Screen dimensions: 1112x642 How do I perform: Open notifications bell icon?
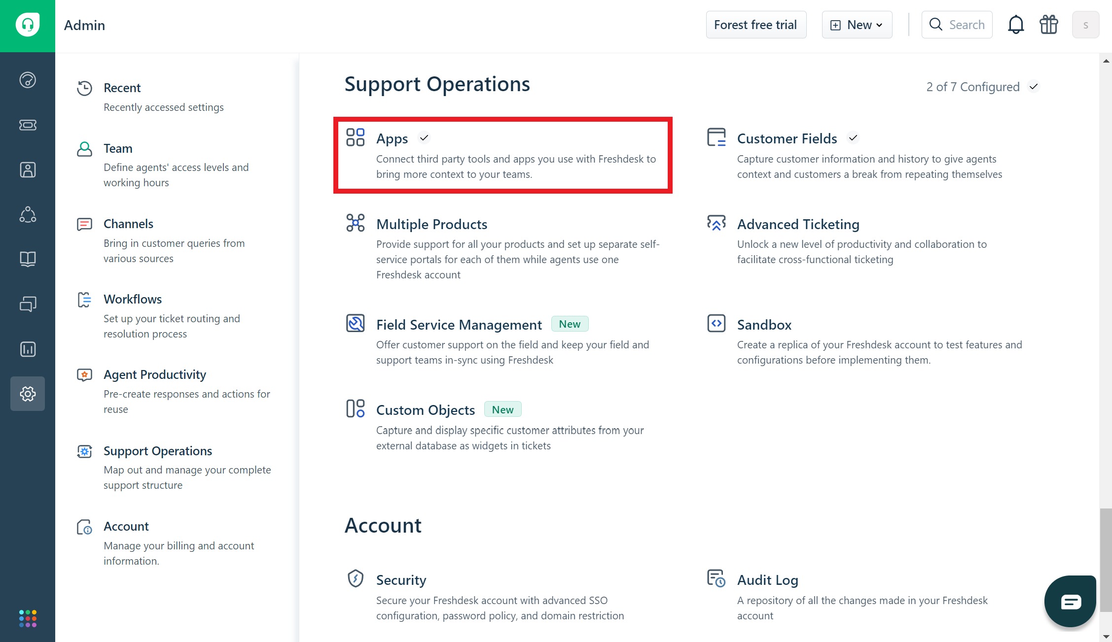tap(1016, 25)
